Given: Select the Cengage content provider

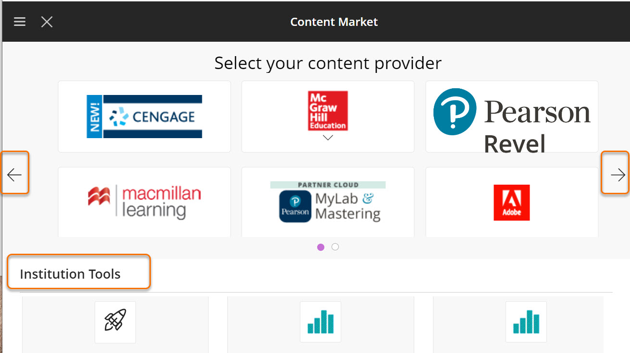Looking at the screenshot, I should (x=144, y=117).
